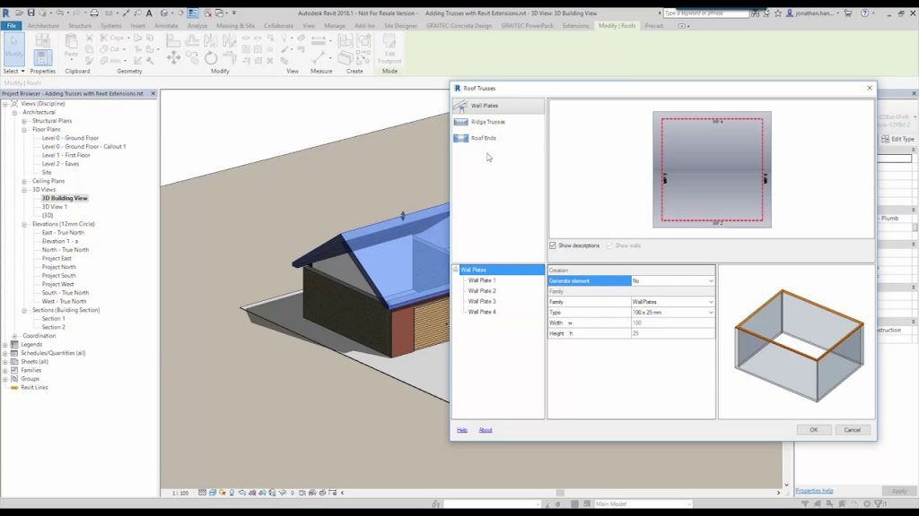Image resolution: width=919 pixels, height=516 pixels.
Task: Open 3D View 1 in Project Browser
Action: [x=55, y=207]
